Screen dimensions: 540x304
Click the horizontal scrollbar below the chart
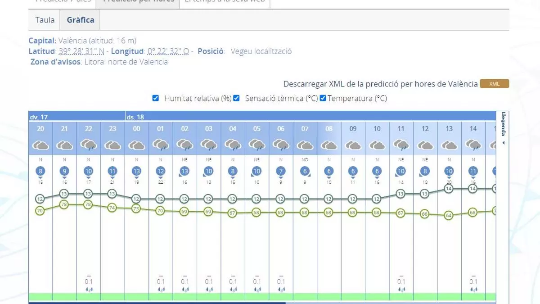click(157, 303)
